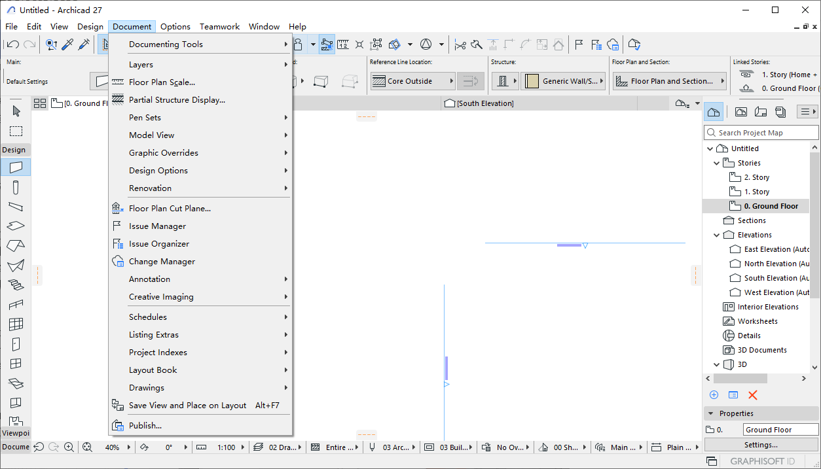Click the Pick Up Parameters eyedropper
This screenshot has height=469, width=821.
[x=67, y=44]
